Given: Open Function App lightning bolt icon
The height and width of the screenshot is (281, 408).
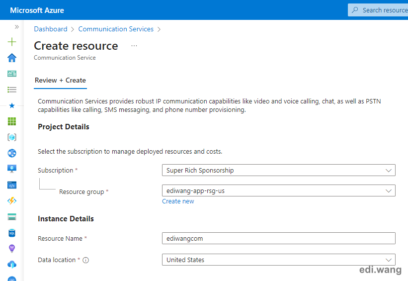Looking at the screenshot, I should (12, 201).
